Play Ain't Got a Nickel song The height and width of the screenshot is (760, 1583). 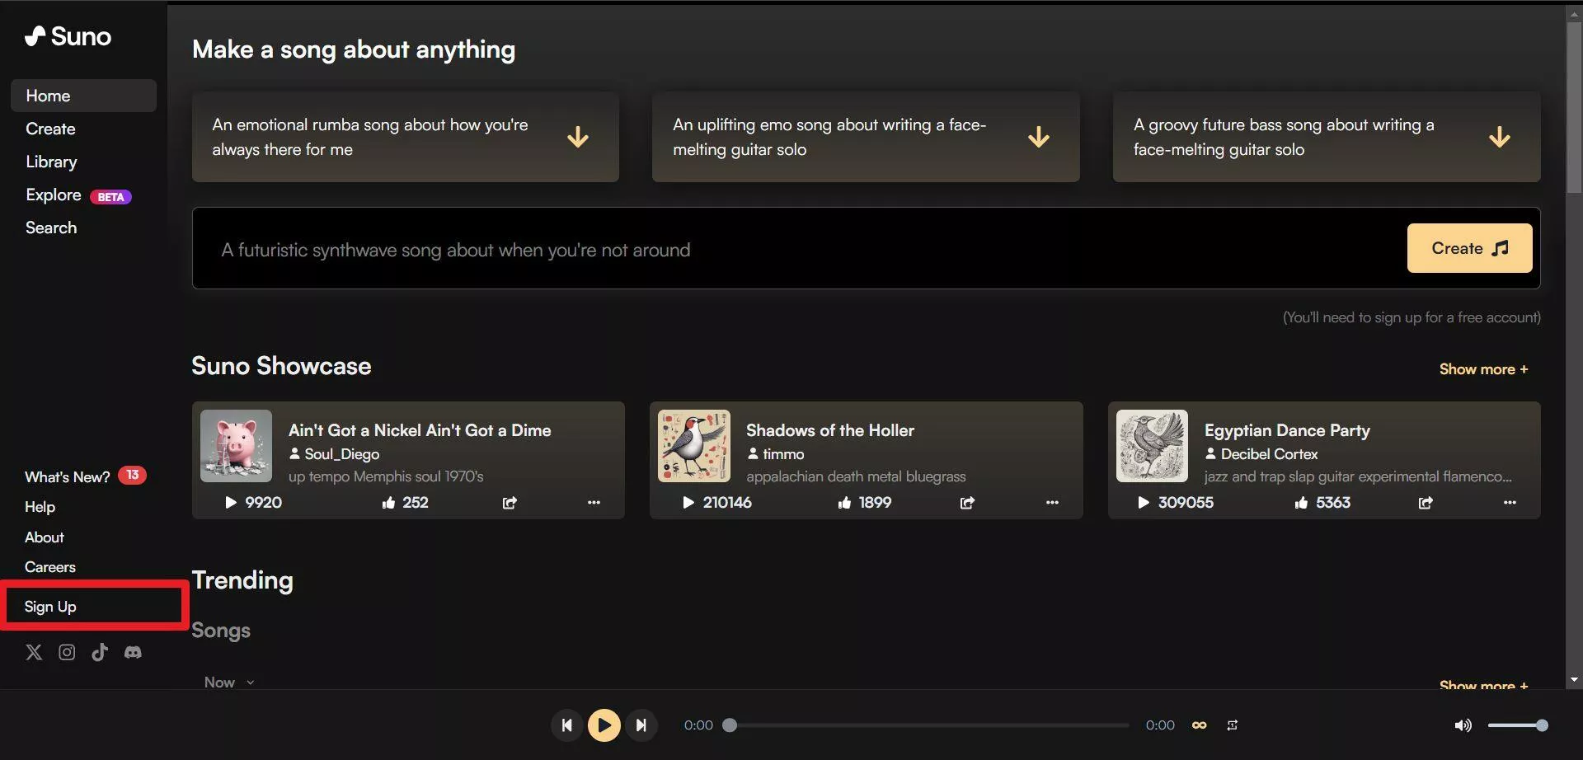pyautogui.click(x=231, y=503)
